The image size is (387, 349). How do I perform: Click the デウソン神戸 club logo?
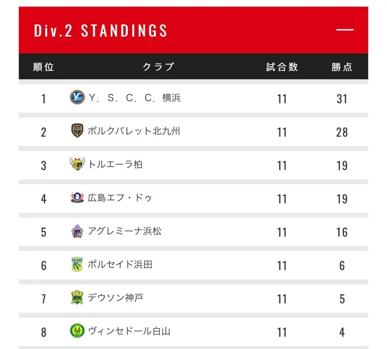tap(77, 298)
